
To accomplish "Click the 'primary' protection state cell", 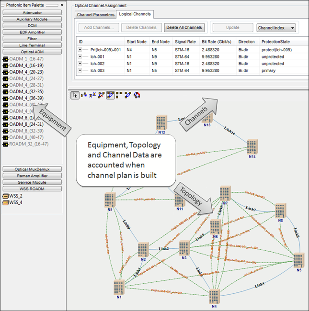I will point(268,71).
